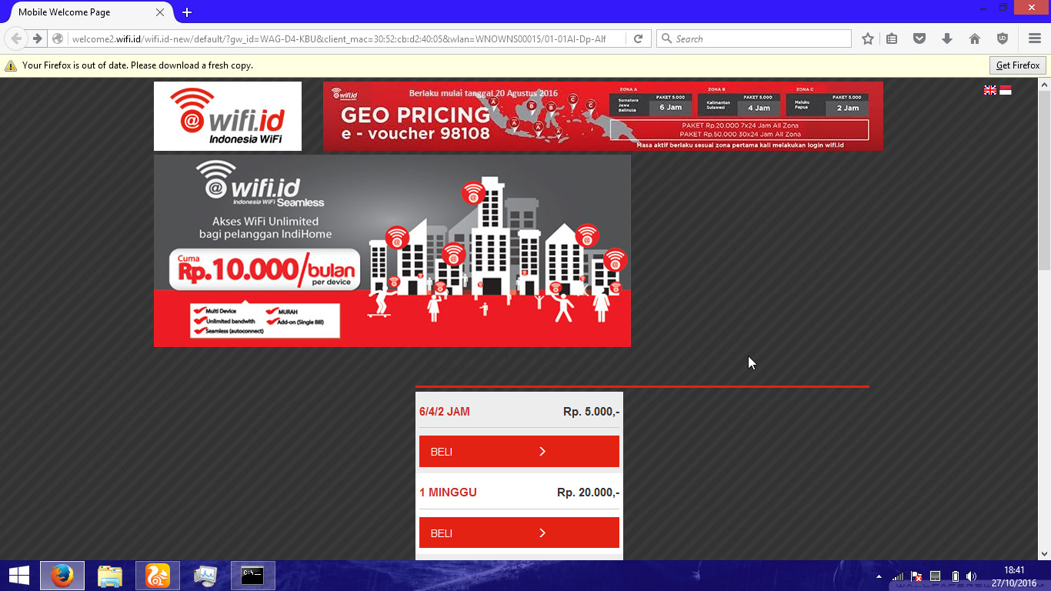Switch language with the UK flag
Viewport: 1051px width, 591px height.
(x=990, y=90)
